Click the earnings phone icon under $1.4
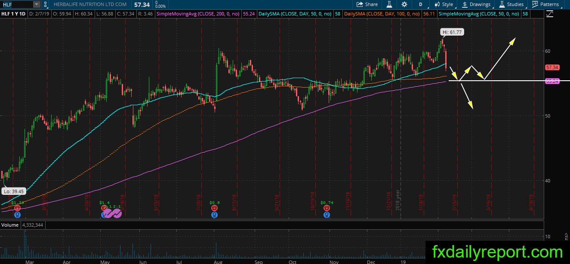 105,208
